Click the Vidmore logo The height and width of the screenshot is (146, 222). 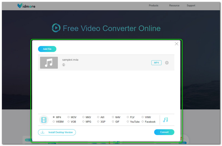[x=26, y=6]
